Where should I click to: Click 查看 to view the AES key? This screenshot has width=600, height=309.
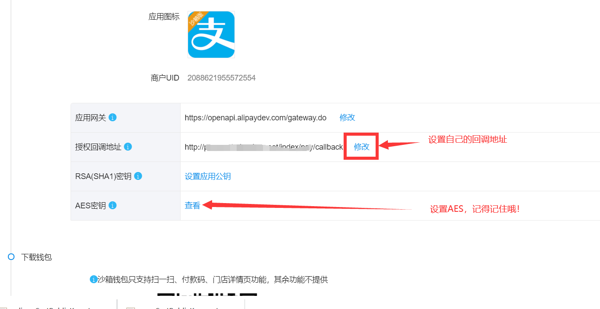(192, 205)
